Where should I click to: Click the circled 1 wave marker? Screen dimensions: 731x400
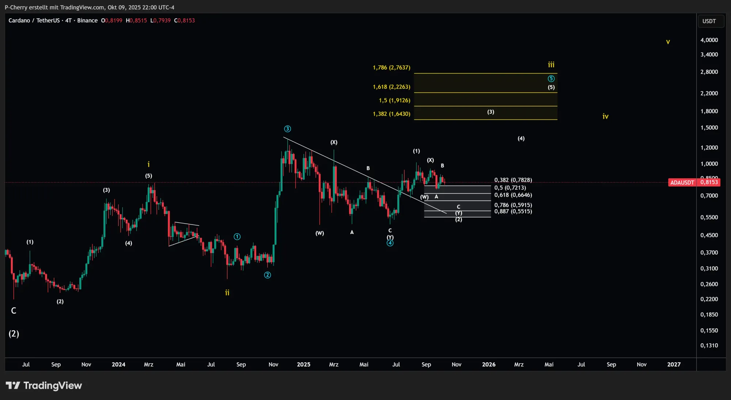point(237,237)
